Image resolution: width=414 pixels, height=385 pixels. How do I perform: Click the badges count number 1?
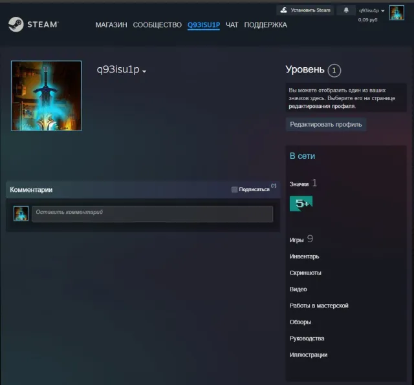click(314, 183)
